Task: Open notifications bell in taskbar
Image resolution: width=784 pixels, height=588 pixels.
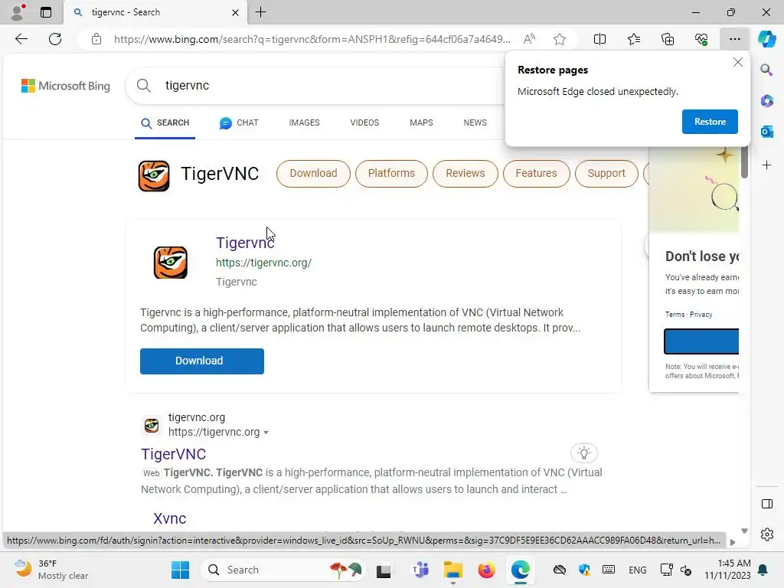Action: pos(763,570)
